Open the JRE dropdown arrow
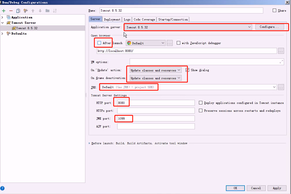The width and height of the screenshot is (291, 194). pos(274,87)
